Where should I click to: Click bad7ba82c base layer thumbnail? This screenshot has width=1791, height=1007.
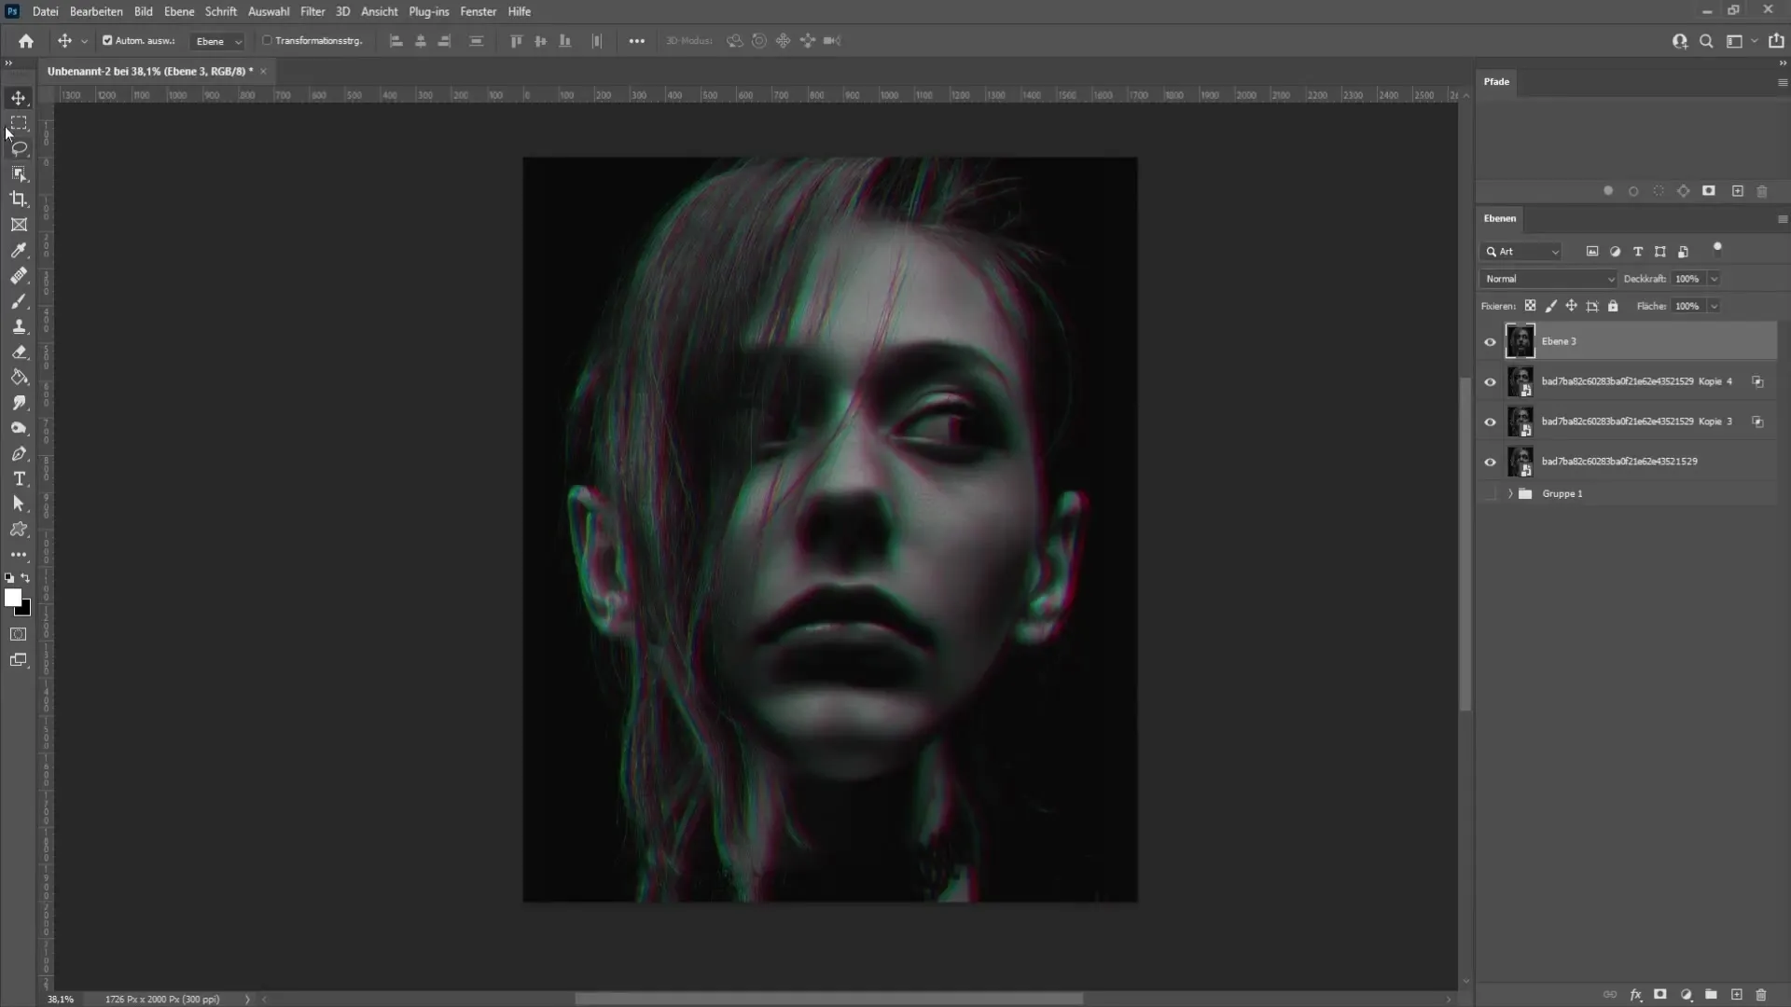(x=1520, y=462)
